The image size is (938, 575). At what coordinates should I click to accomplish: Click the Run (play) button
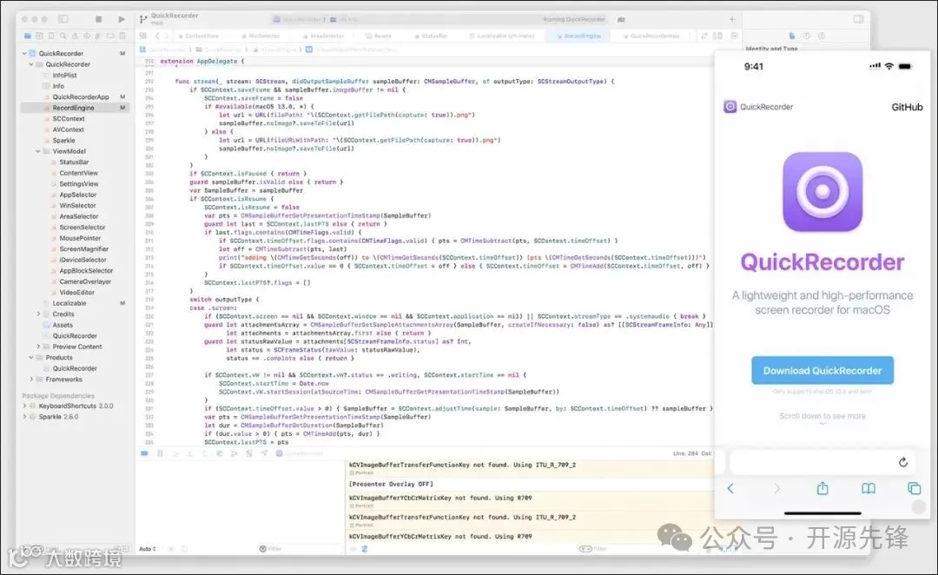(122, 19)
